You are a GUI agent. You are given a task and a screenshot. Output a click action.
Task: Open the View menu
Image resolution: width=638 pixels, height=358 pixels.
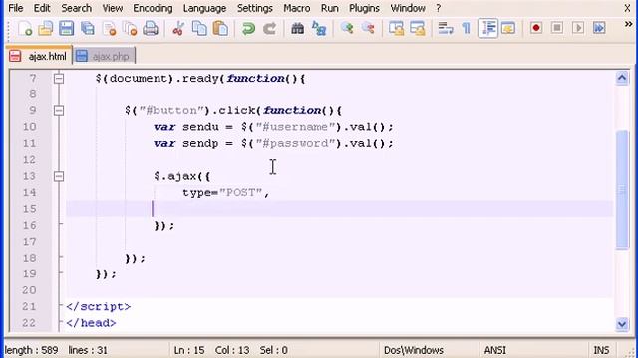click(113, 8)
